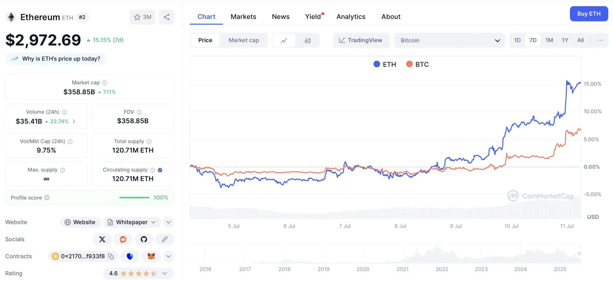This screenshot has height=281, width=613.
Task: Click the pause handle on range navigator
Action: click(x=579, y=253)
